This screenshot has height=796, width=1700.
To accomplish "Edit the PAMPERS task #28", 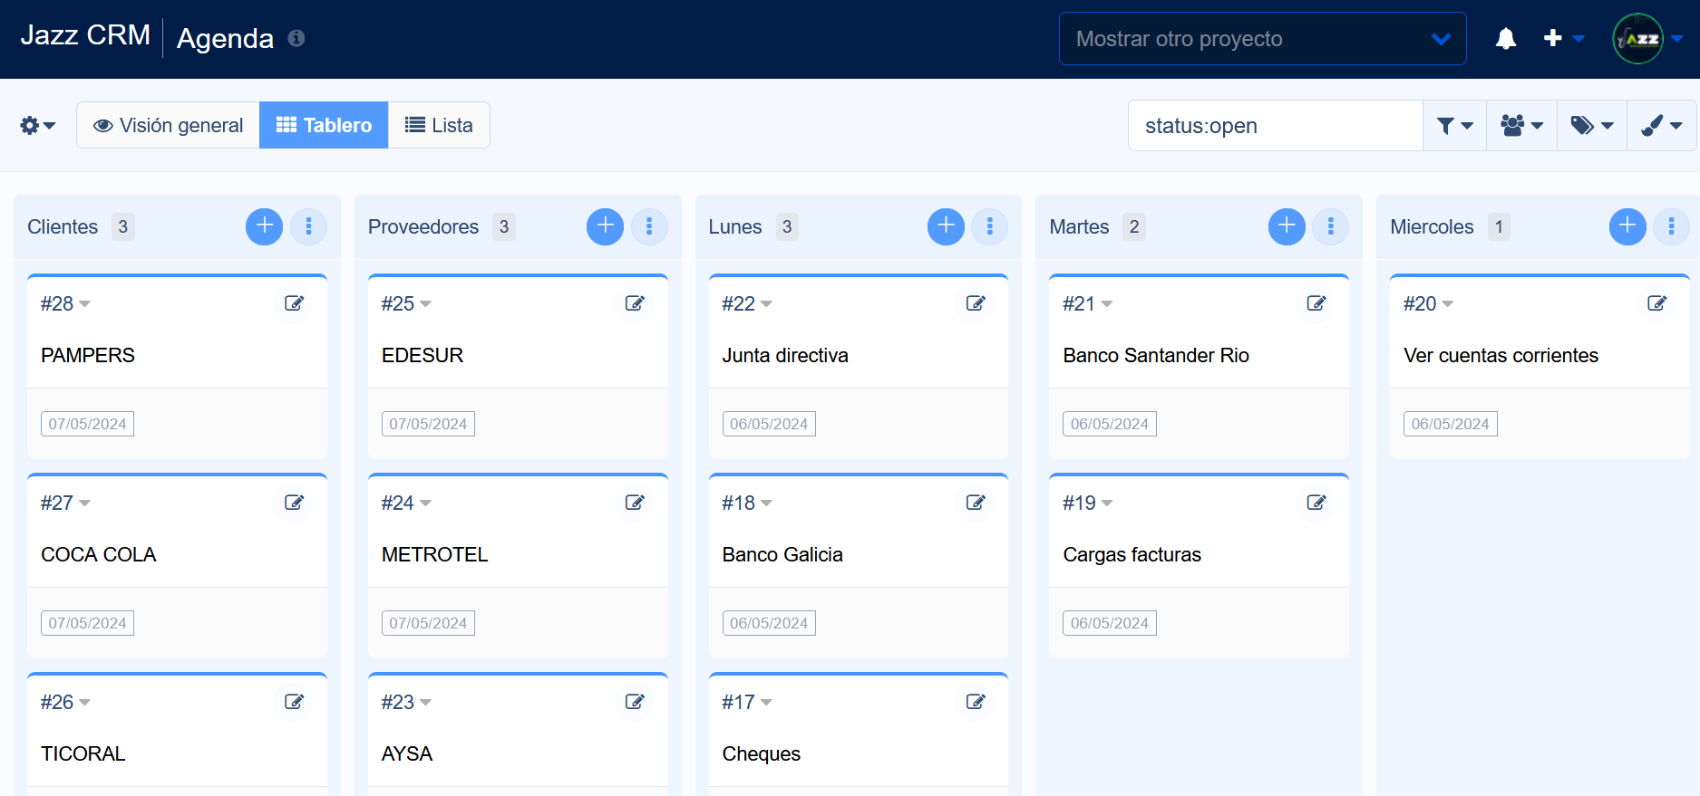I will point(295,303).
